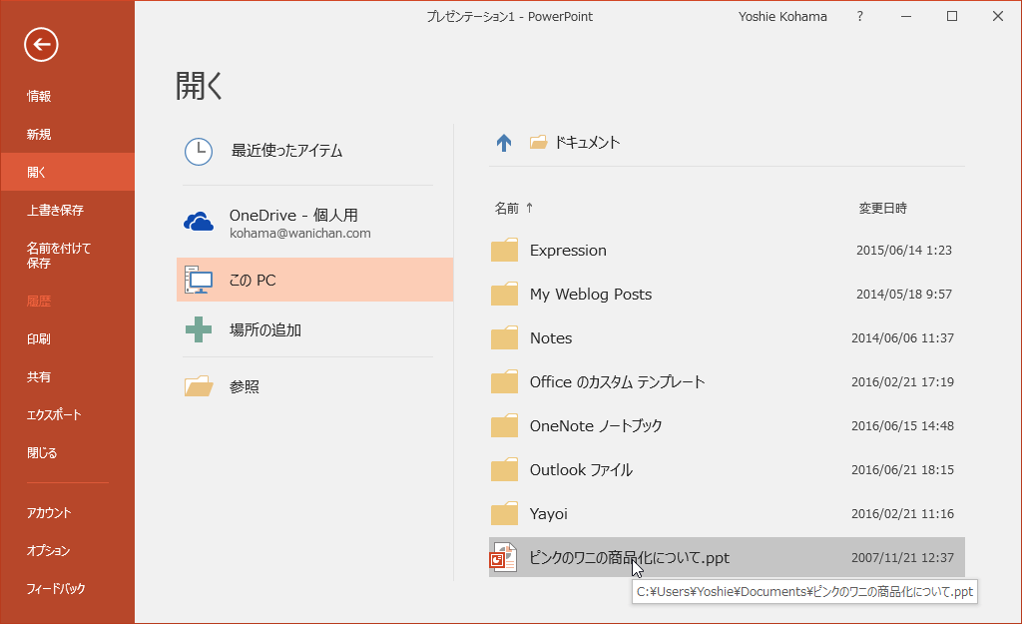Sort by the 名前 column header
The image size is (1022, 624).
508,209
